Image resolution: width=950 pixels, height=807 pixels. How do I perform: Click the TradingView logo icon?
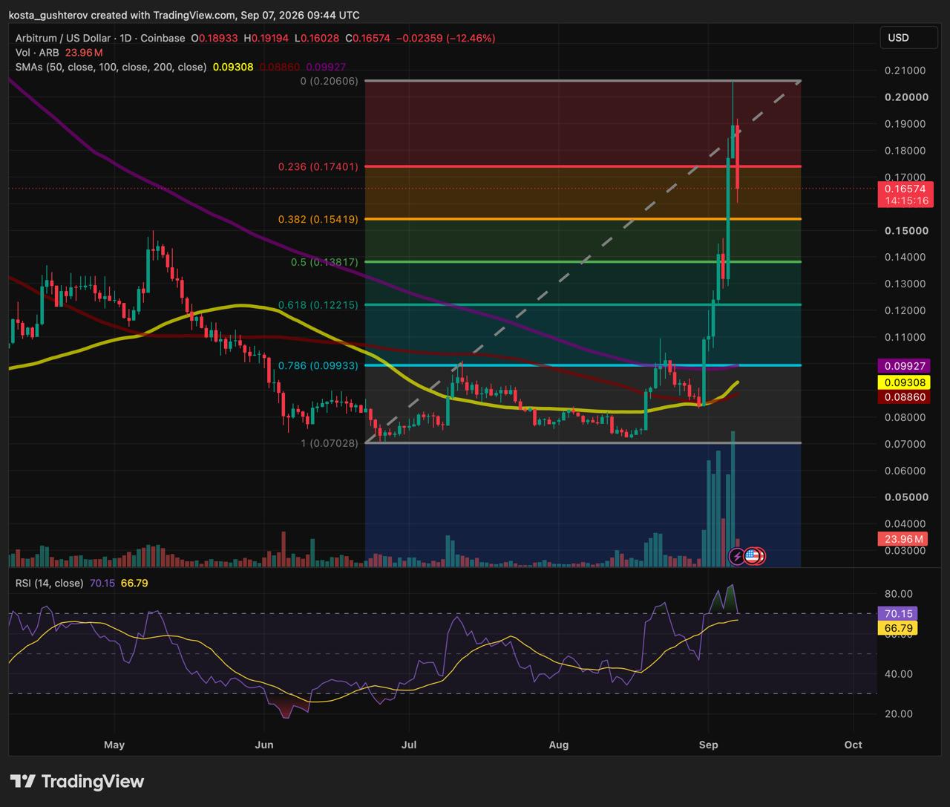tap(23, 781)
